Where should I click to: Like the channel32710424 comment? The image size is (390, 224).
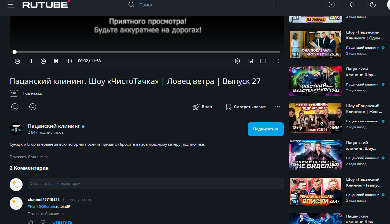[x=31, y=222]
